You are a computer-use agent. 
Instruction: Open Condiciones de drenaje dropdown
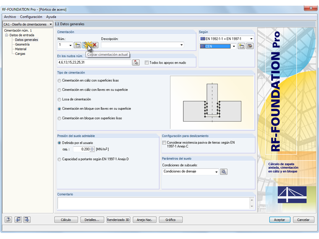coord(216,172)
